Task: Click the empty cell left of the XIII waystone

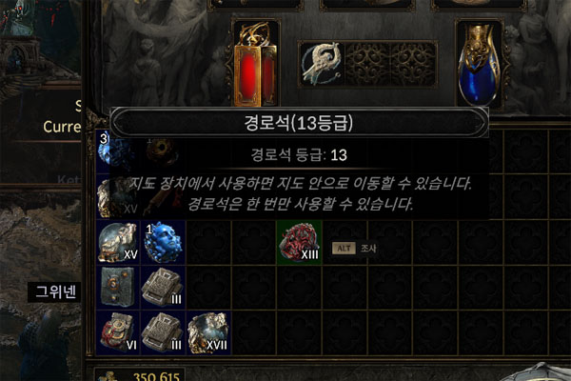Action: pos(254,242)
